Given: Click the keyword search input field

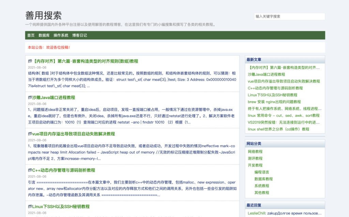Looking at the screenshot, I should [x=289, y=16].
